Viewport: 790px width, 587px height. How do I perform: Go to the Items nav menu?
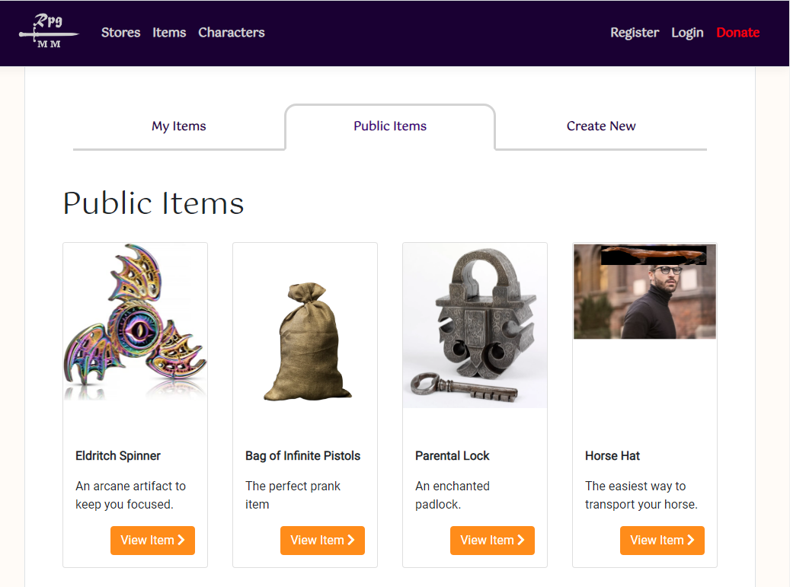click(x=169, y=33)
